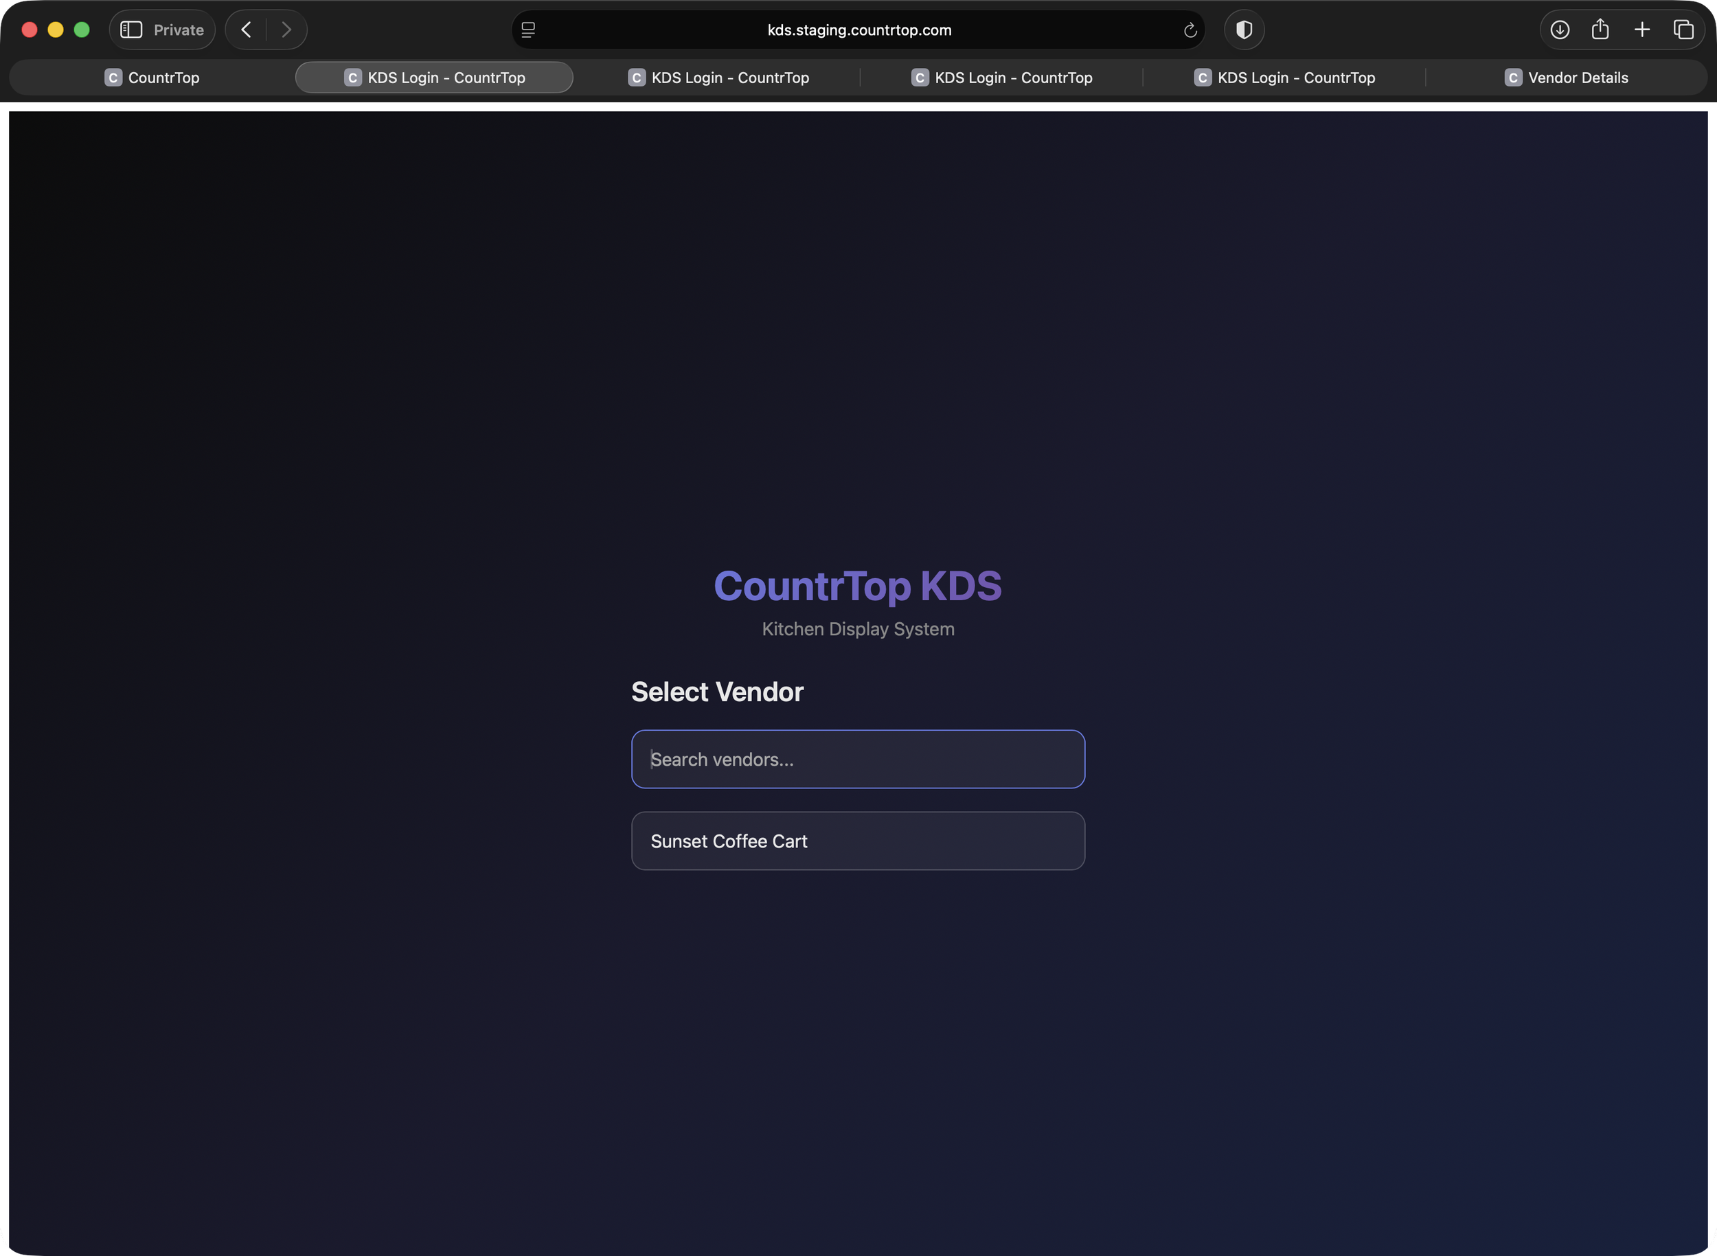Screen dimensions: 1717x1256
Task: Navigate forward with the right arrow
Action: tap(286, 30)
